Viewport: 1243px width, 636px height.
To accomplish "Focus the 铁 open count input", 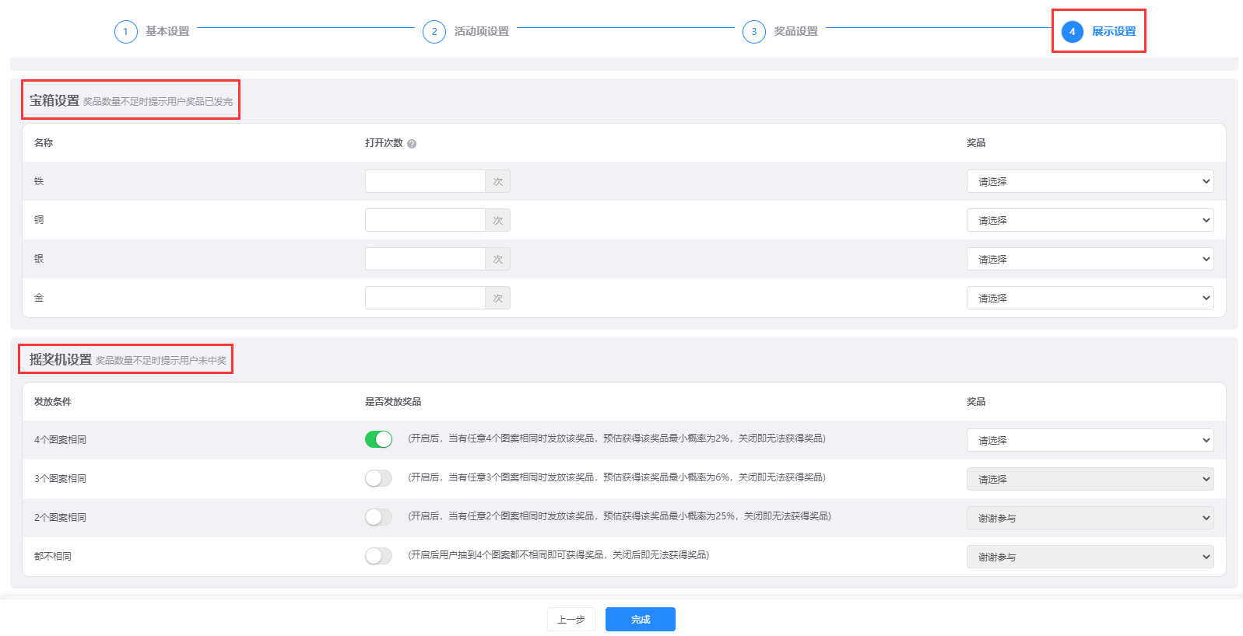I will click(x=425, y=181).
